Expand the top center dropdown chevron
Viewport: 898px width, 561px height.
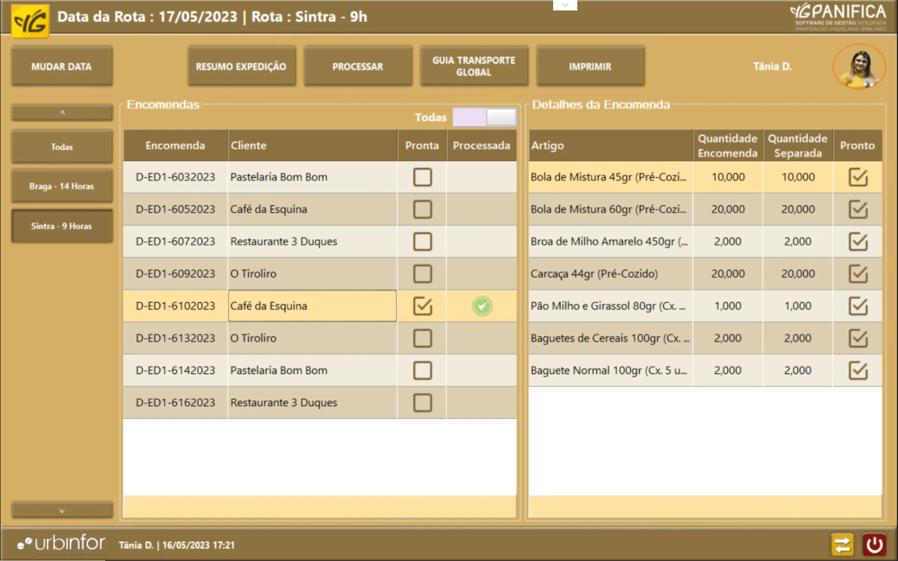[565, 5]
